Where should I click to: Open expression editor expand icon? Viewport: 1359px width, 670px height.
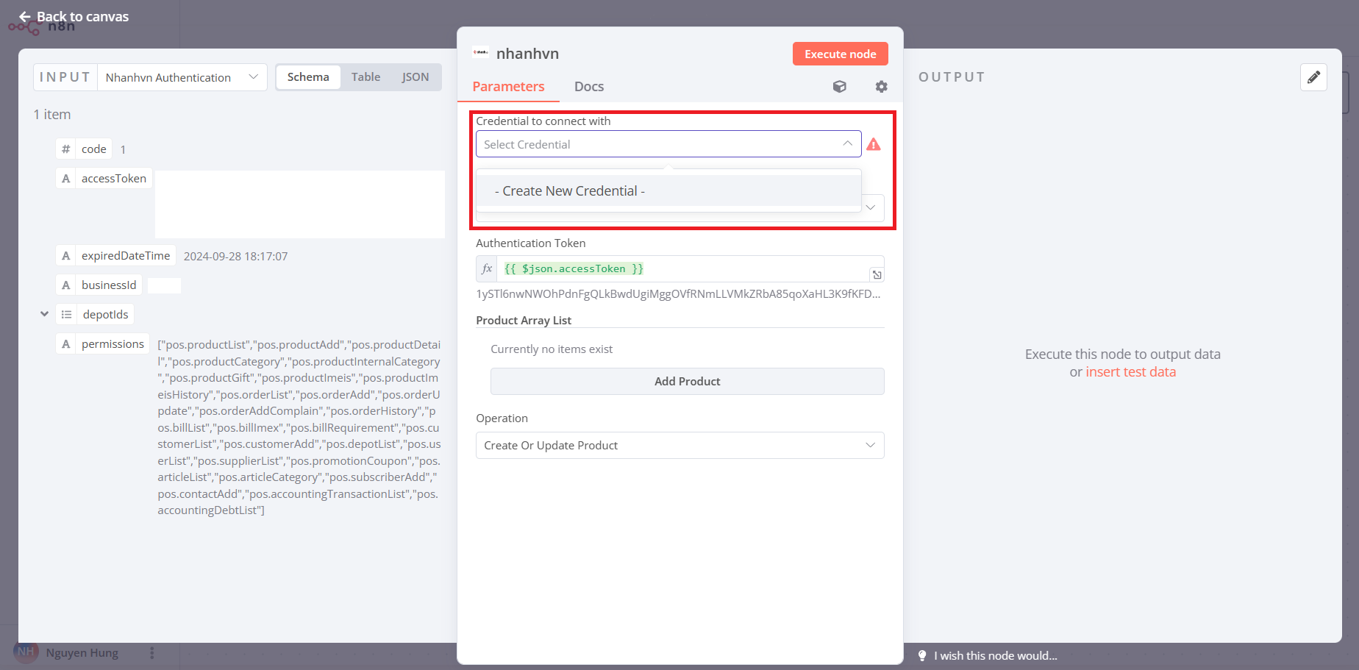click(x=877, y=275)
